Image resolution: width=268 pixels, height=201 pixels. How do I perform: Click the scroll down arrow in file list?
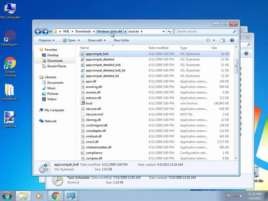coord(236,158)
